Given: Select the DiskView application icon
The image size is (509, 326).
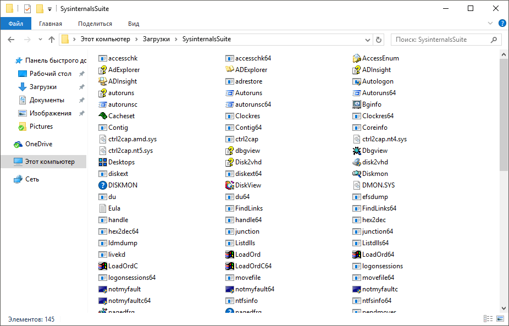Looking at the screenshot, I should [x=230, y=185].
